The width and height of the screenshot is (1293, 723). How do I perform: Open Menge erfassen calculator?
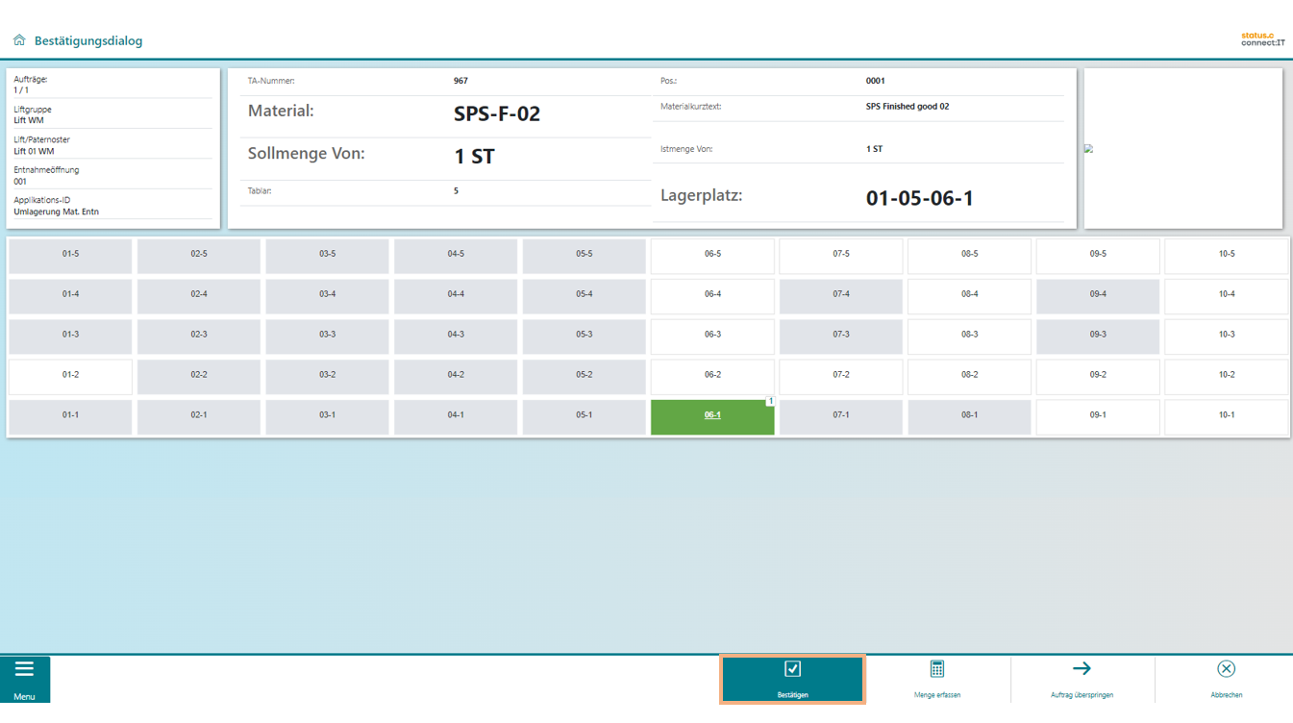click(937, 679)
